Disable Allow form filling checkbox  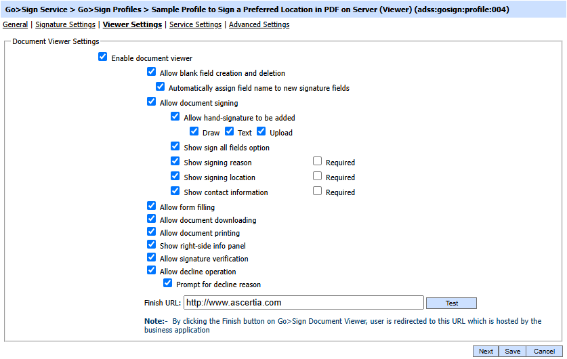(151, 207)
